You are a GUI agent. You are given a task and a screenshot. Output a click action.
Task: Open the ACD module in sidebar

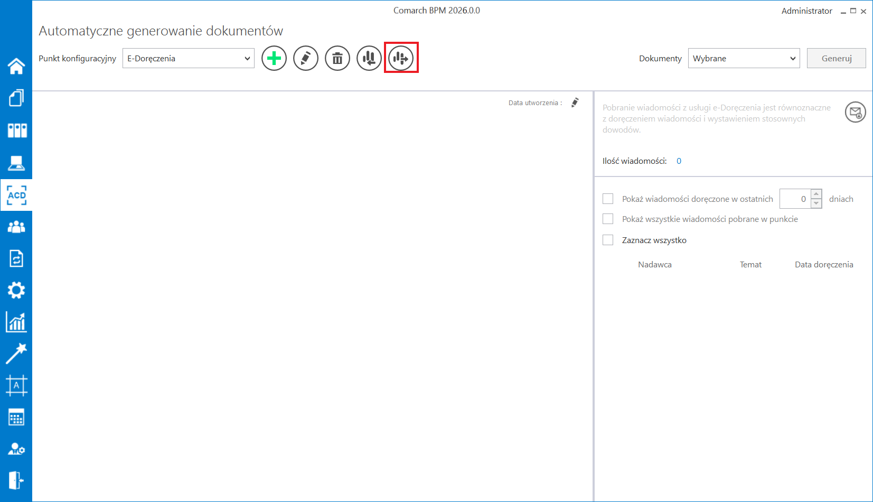tap(16, 196)
